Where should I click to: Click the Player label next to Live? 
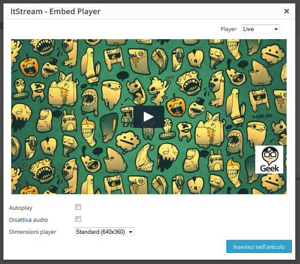click(229, 29)
